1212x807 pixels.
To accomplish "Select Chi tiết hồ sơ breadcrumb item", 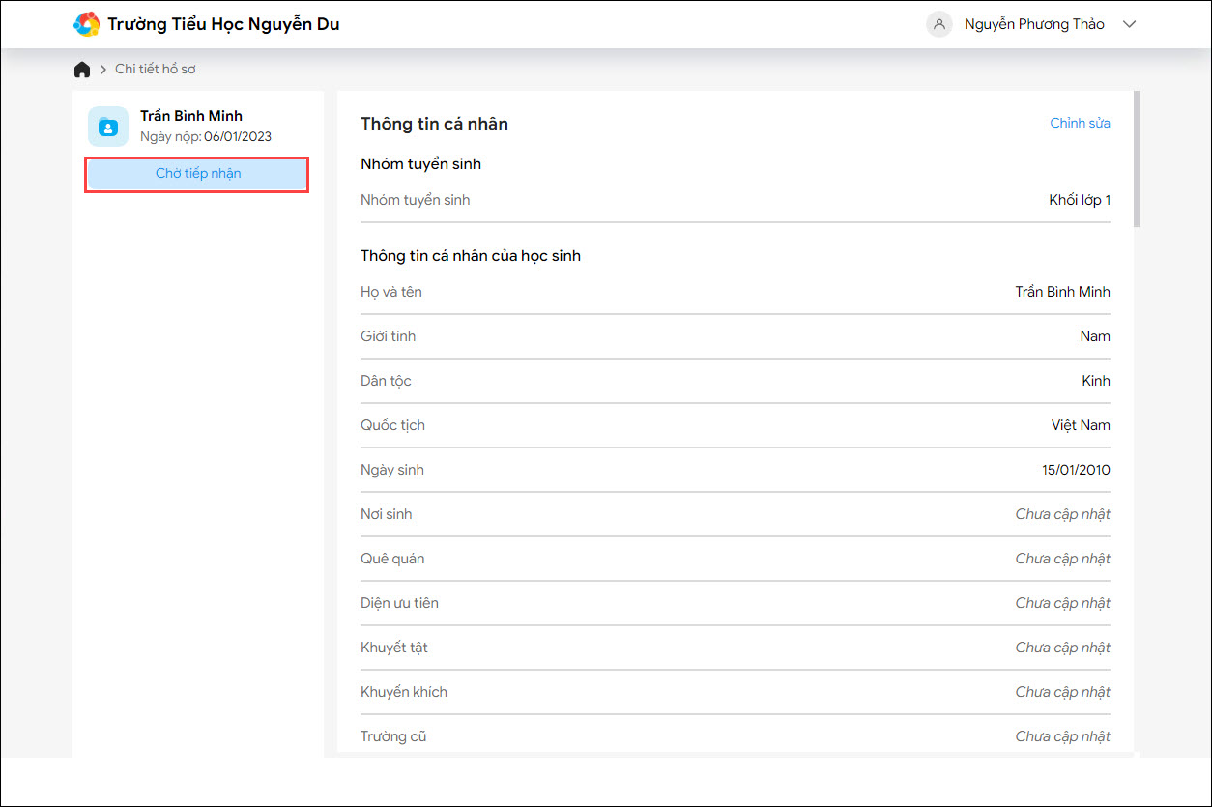I will 156,70.
